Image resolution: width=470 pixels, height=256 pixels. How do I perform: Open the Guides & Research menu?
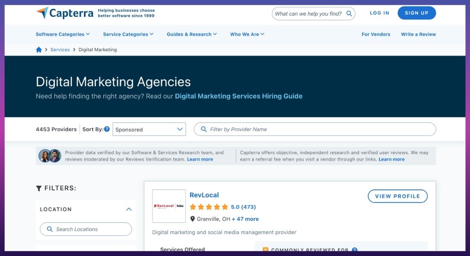pos(192,34)
